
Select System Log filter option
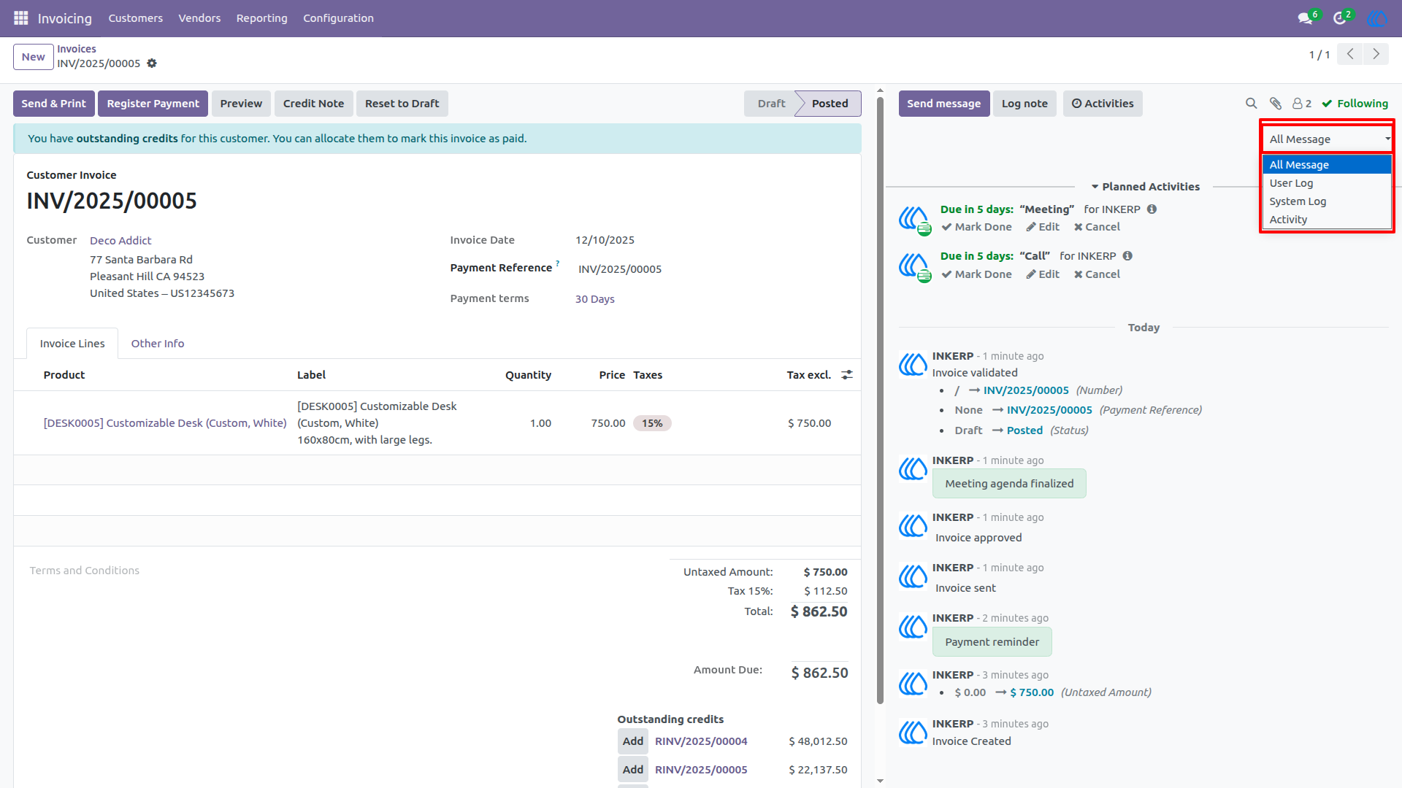(1327, 201)
